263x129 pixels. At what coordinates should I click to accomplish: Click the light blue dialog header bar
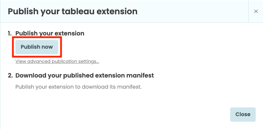point(124,11)
